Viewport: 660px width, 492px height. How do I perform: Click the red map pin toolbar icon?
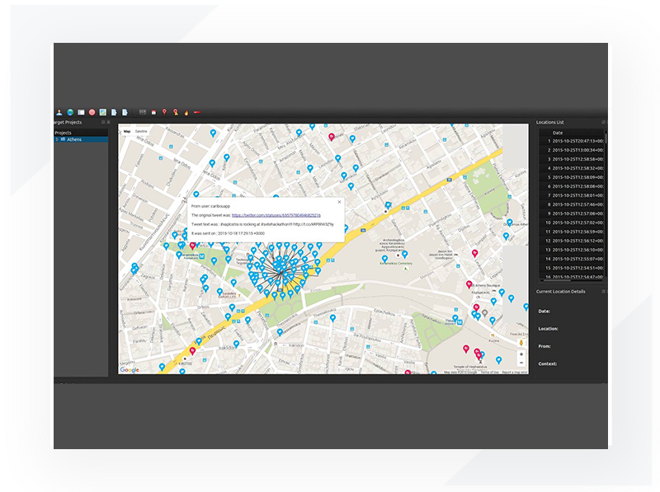tap(164, 112)
